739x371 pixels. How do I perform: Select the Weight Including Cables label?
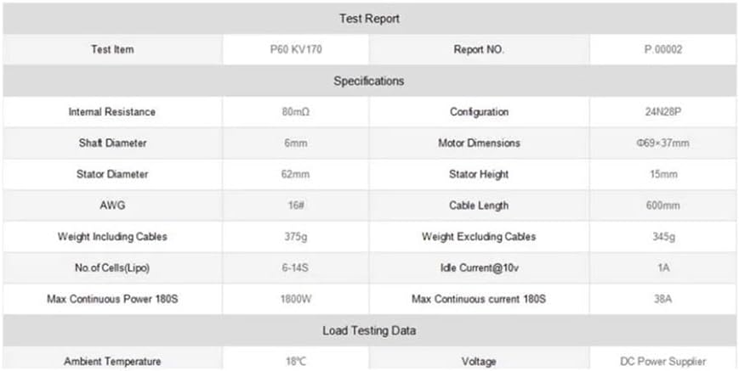(x=112, y=237)
